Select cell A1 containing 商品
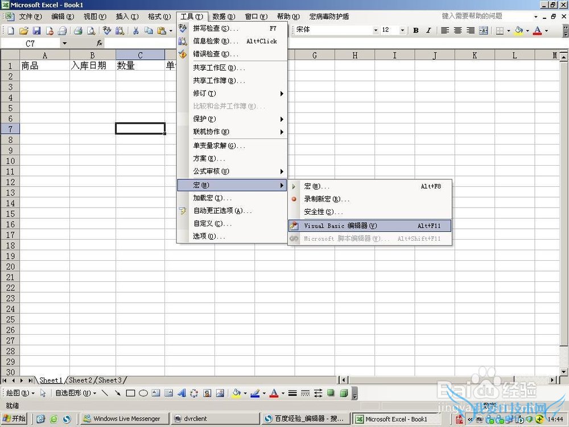Viewport: 569px width, 427px height. tap(44, 65)
